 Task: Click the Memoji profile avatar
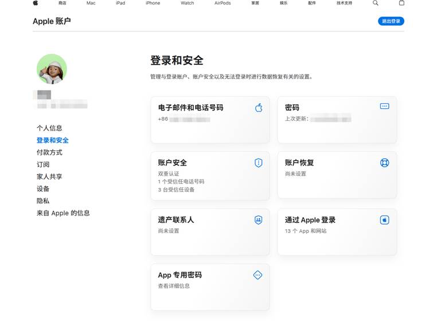[52, 69]
